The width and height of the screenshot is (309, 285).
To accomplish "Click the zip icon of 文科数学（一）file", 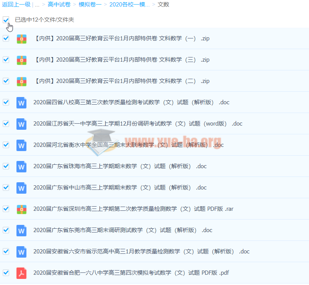I will (x=22, y=38).
